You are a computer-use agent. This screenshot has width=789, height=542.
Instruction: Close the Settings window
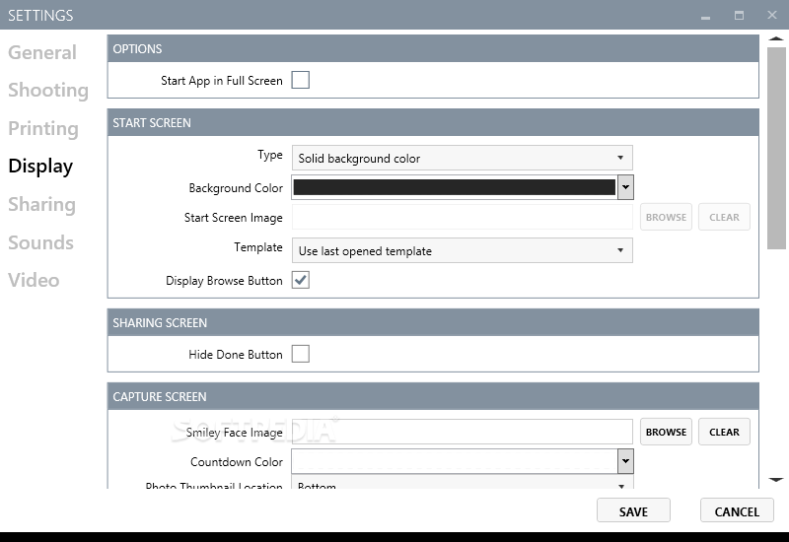[x=772, y=15]
